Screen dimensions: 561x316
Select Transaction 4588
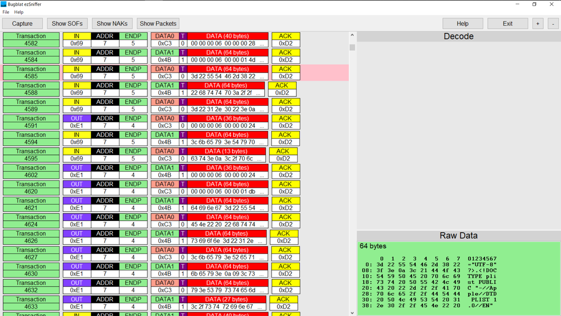[x=31, y=89]
